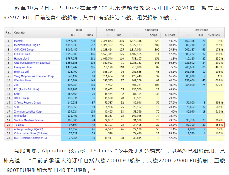Sort by % existin... column header

tap(216, 35)
